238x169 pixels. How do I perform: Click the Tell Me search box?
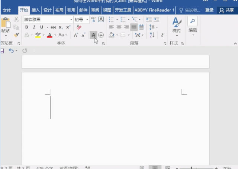[x=190, y=10]
